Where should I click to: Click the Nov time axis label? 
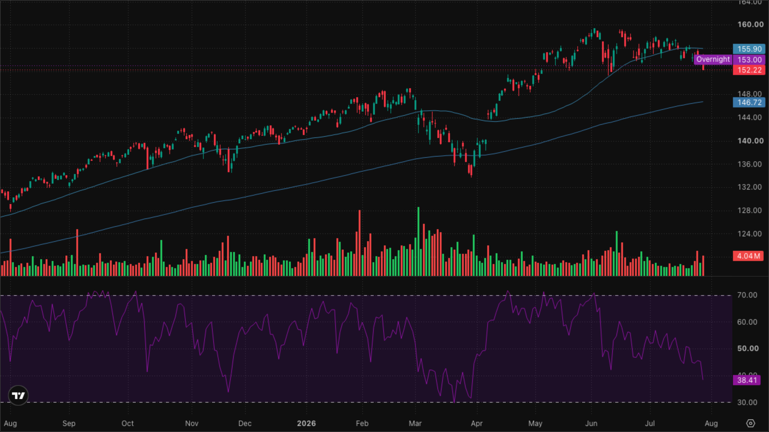tap(192, 423)
